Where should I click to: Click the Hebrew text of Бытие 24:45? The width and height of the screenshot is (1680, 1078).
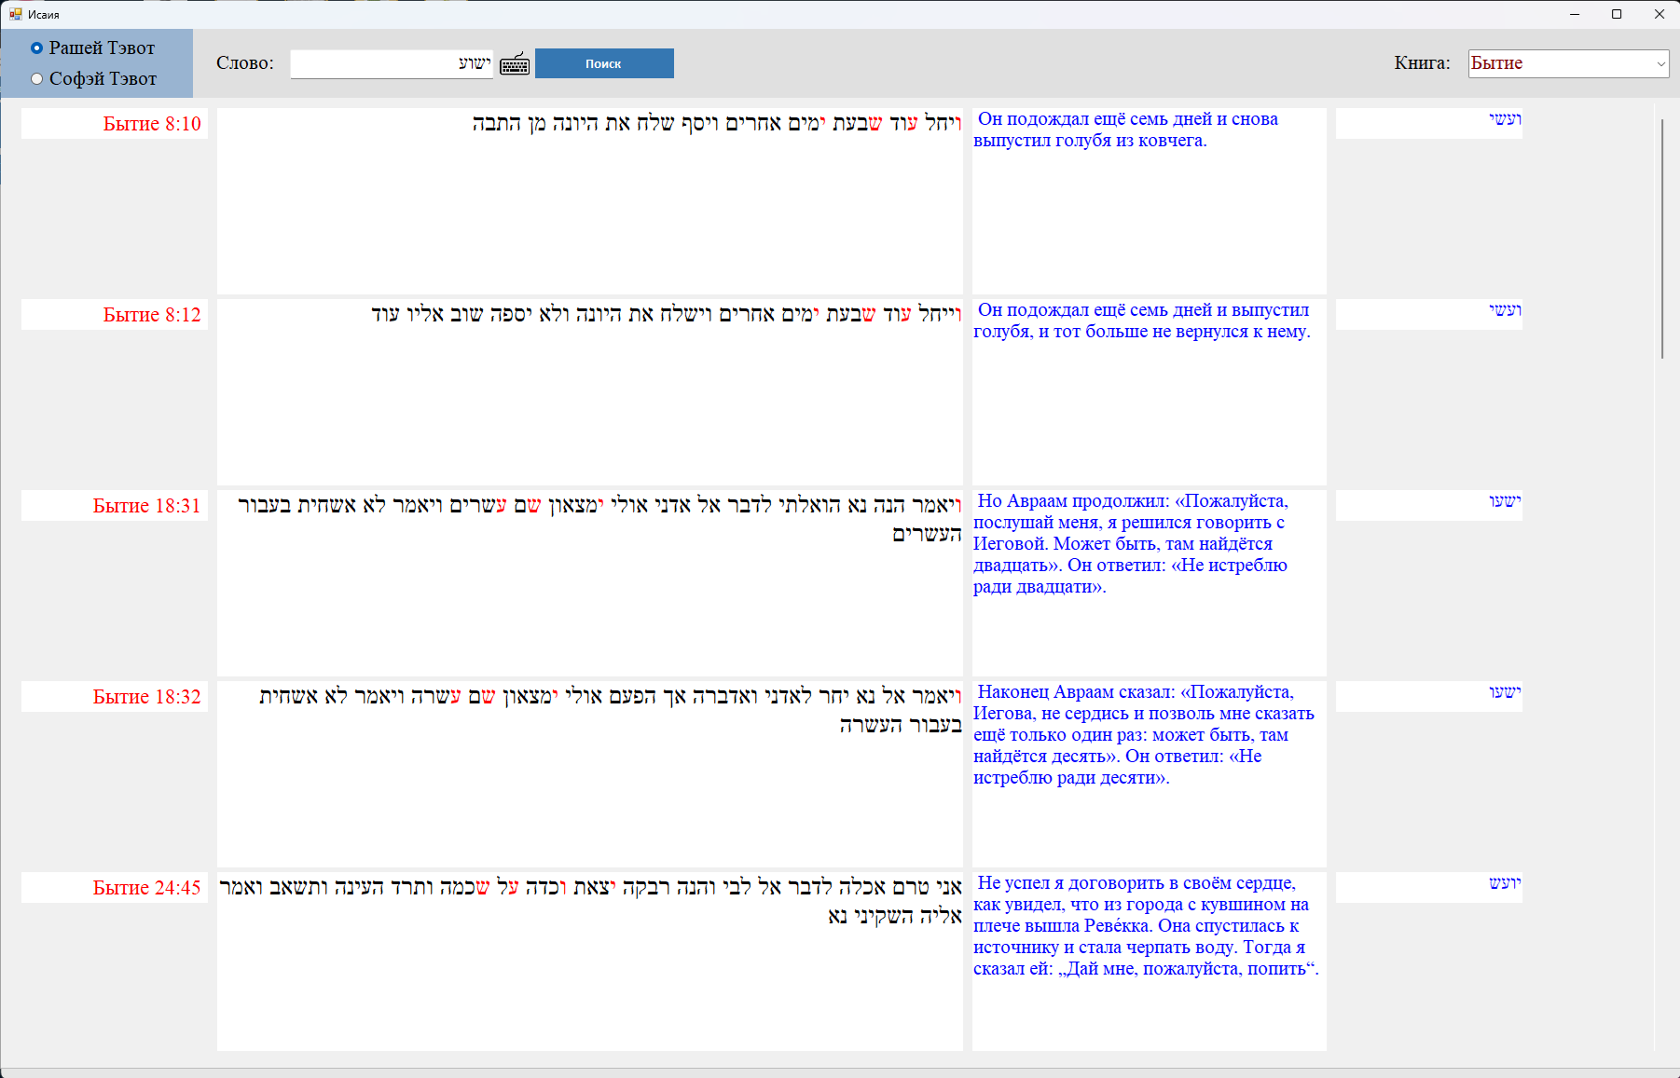point(590,900)
